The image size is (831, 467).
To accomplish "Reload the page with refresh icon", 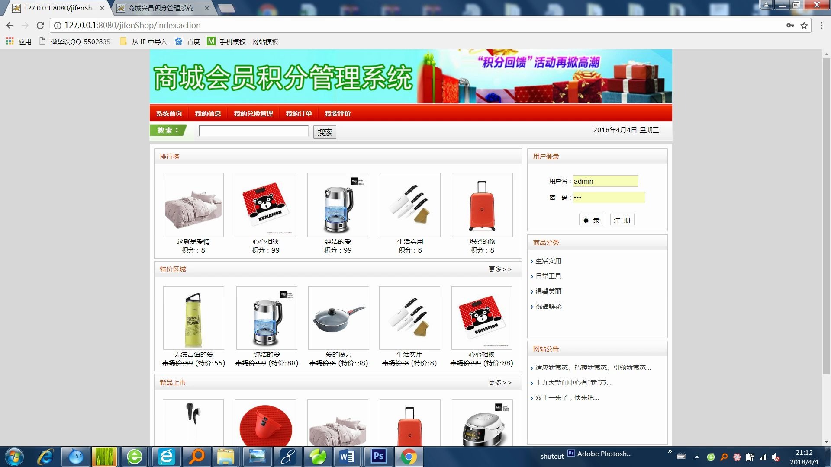I will click(40, 26).
